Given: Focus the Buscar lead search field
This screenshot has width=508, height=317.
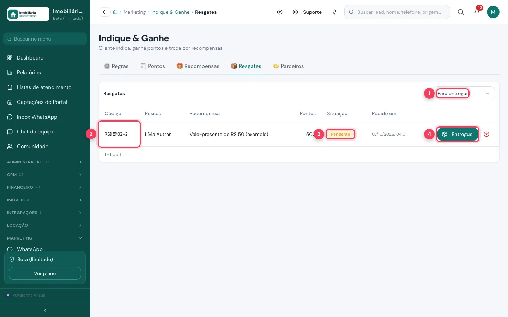Looking at the screenshot, I should coord(397,12).
